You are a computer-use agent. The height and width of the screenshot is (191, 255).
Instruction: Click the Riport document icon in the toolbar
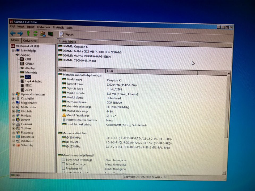click(x=61, y=34)
